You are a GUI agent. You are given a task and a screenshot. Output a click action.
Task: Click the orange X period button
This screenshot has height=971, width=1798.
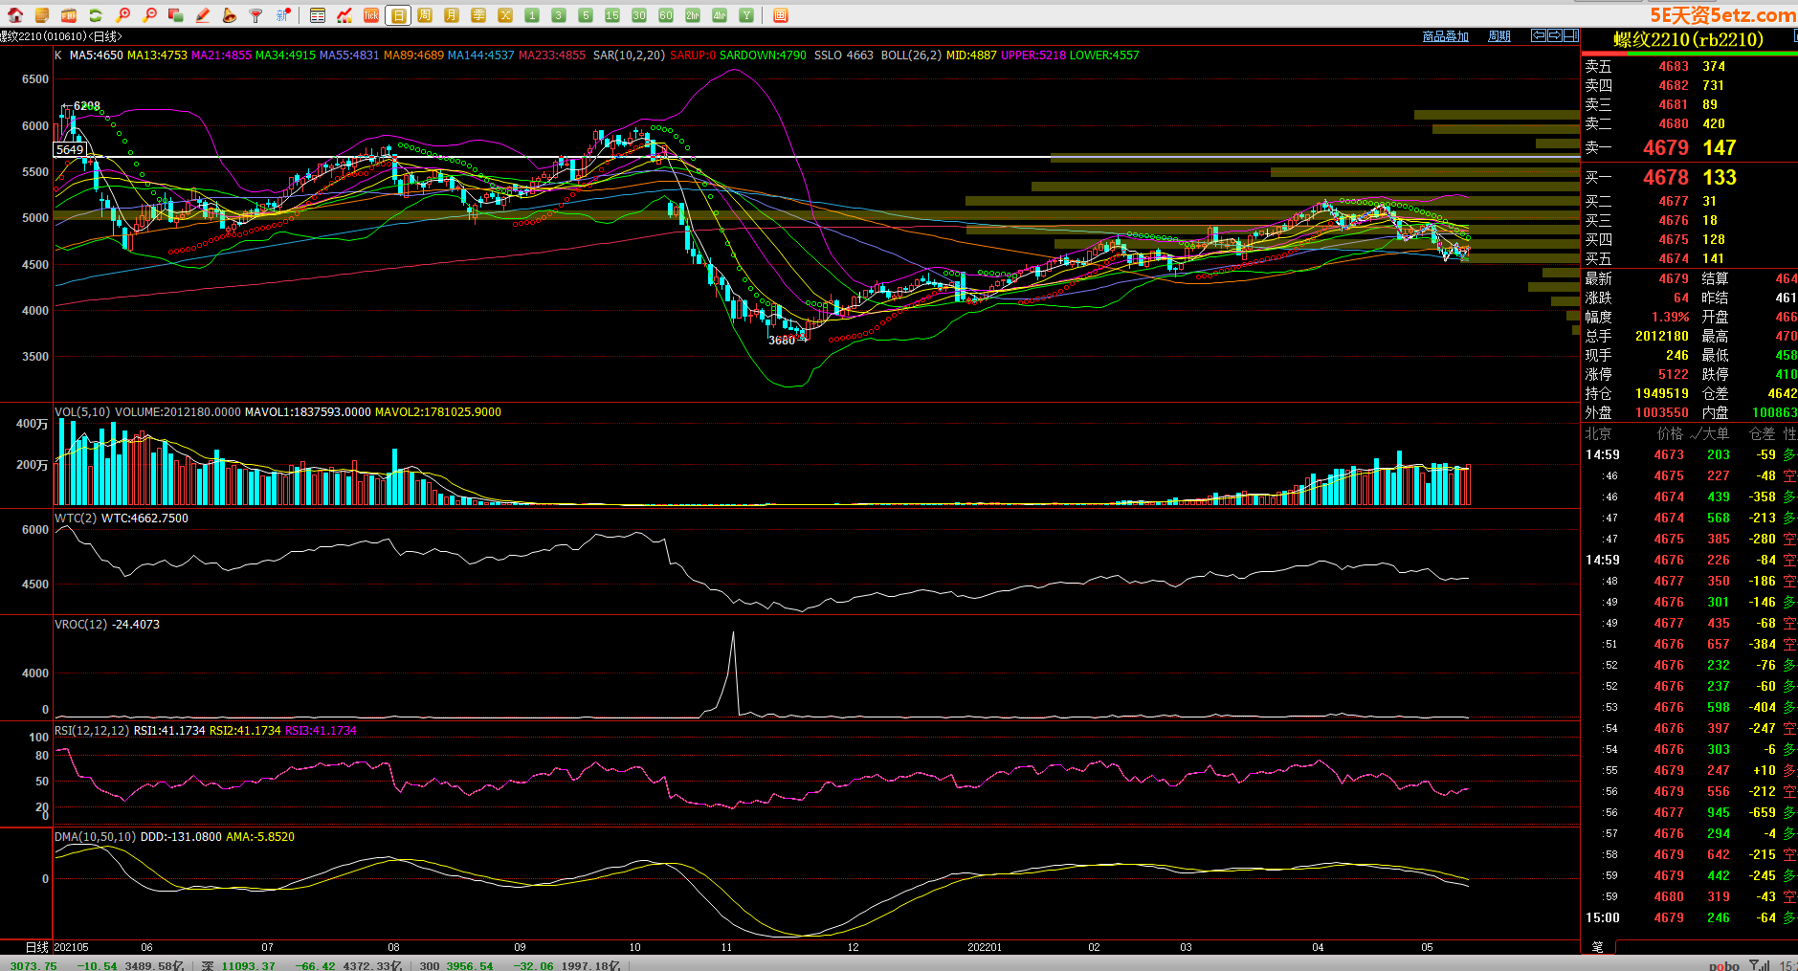(505, 15)
